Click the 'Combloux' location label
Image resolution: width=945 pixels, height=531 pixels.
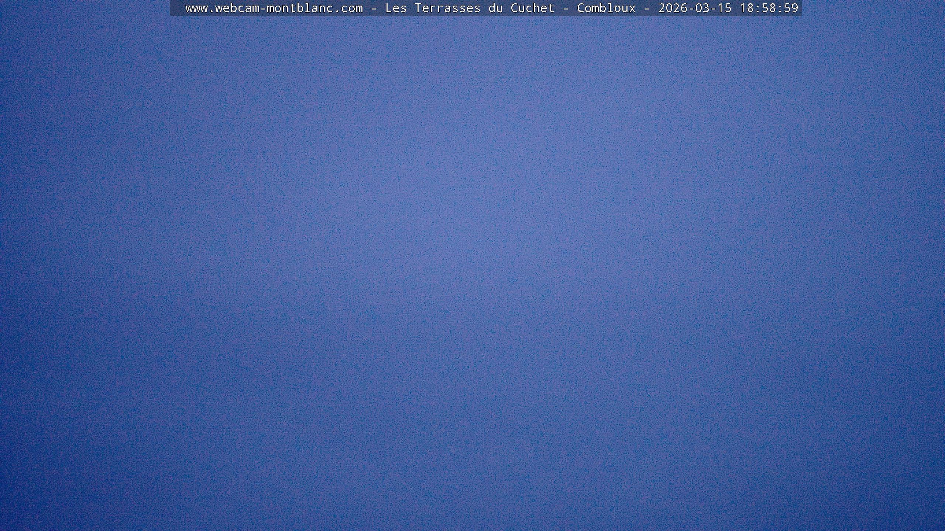(x=606, y=8)
